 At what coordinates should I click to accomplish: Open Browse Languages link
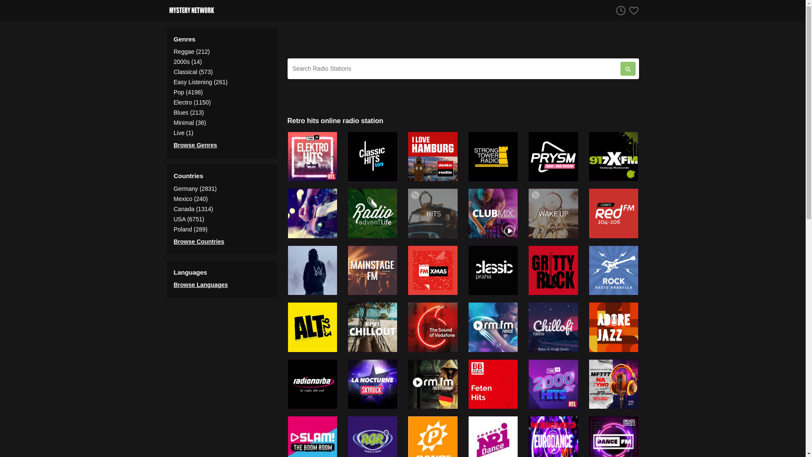click(200, 285)
